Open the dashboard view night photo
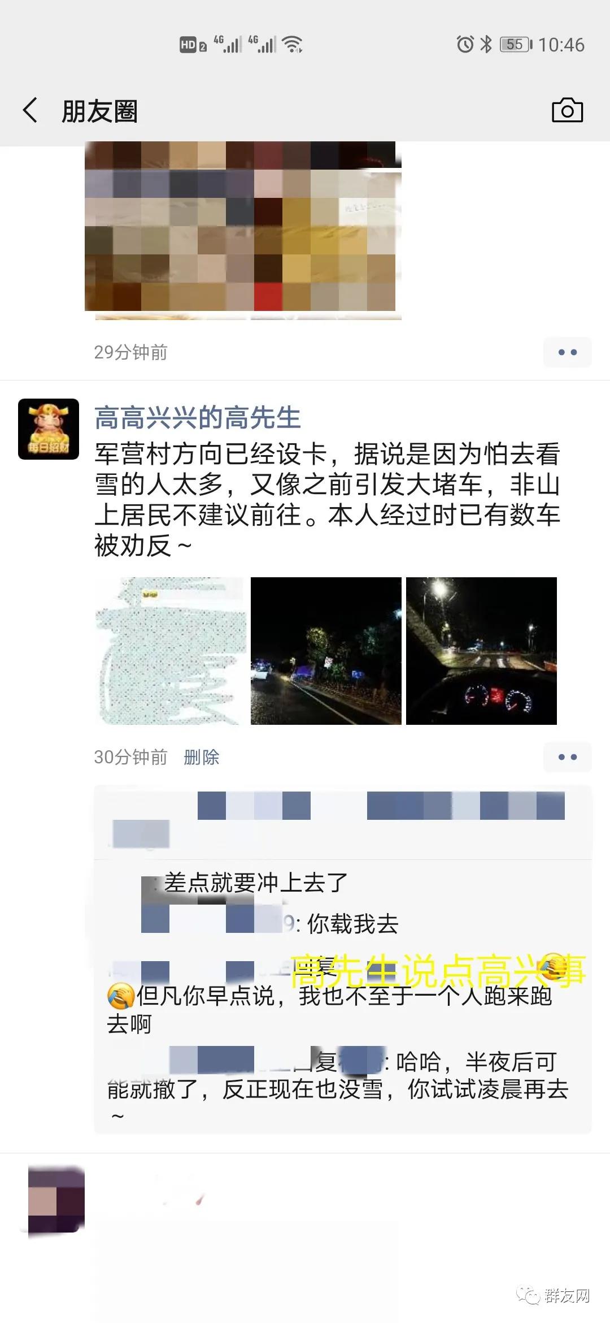This screenshot has height=1323, width=610. pos(481,651)
